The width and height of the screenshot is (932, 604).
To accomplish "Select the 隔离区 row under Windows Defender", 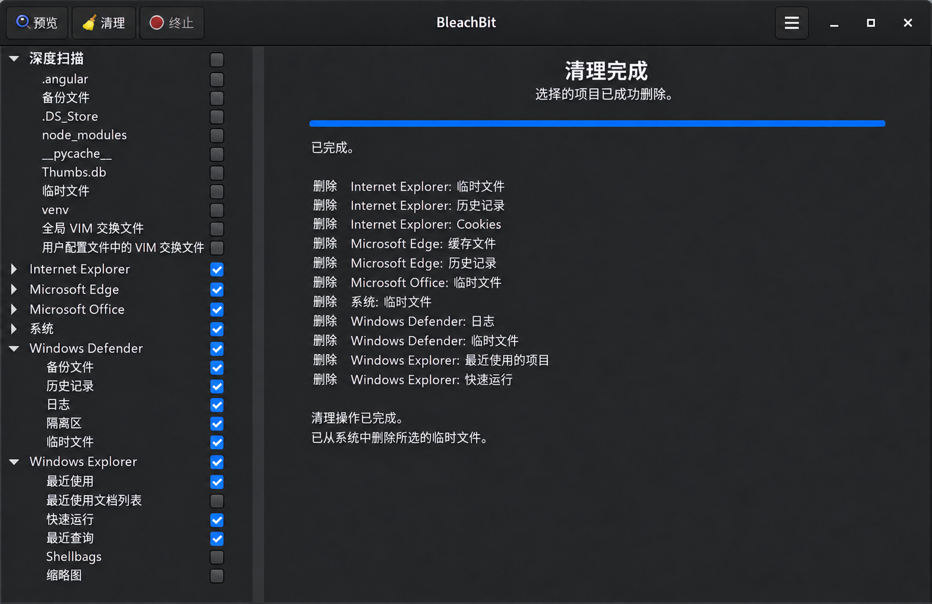I will click(x=64, y=423).
